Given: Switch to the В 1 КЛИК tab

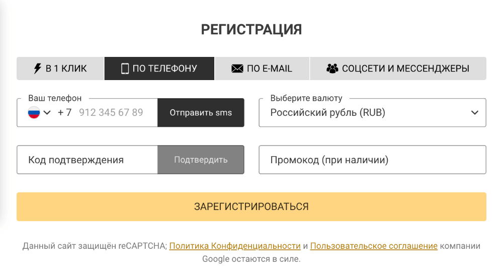Looking at the screenshot, I should (60, 69).
